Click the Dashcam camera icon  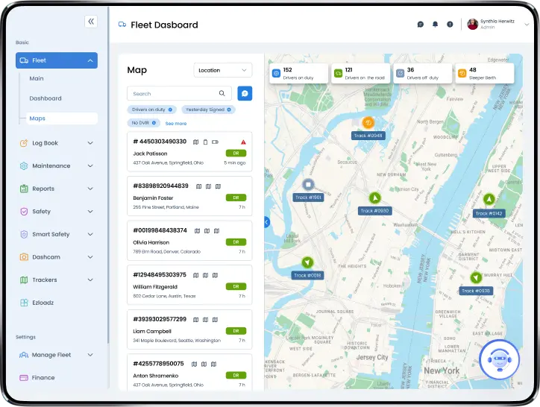(24, 257)
